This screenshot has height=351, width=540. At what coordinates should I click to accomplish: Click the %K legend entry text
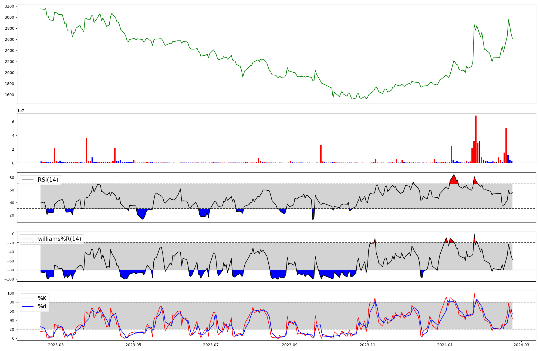(x=42, y=298)
